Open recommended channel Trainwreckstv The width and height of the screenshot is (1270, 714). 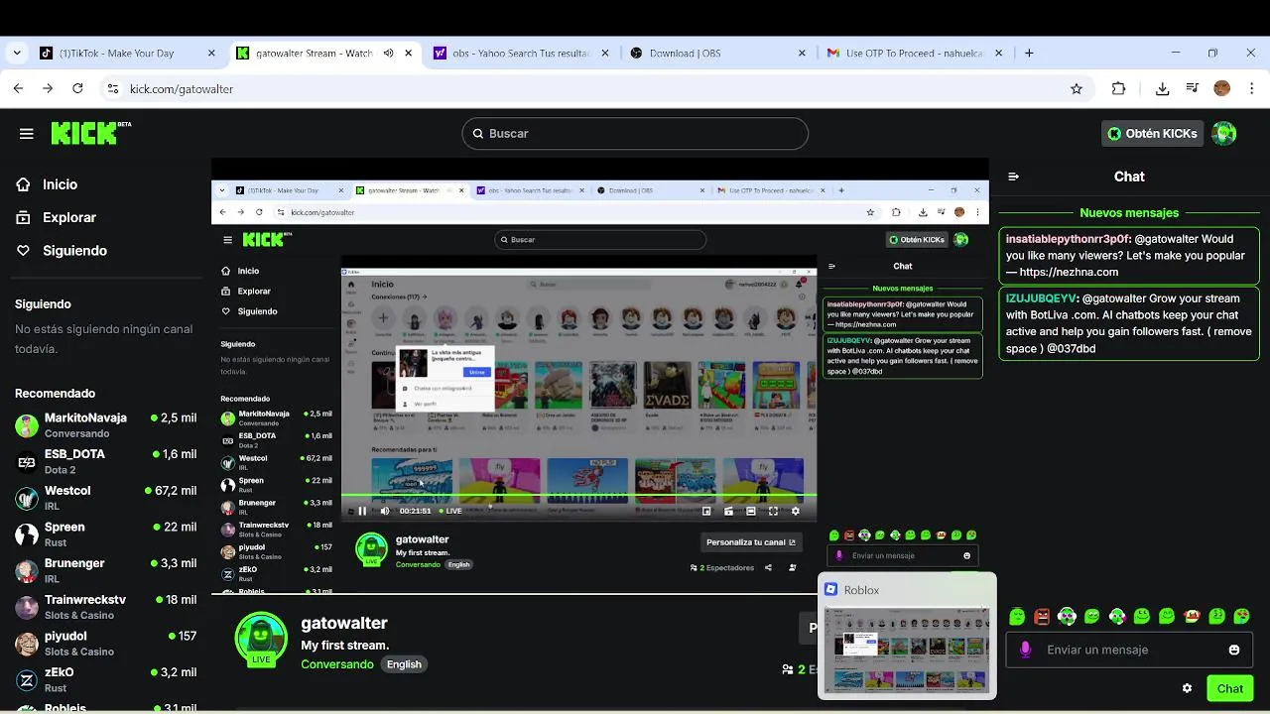pyautogui.click(x=106, y=607)
